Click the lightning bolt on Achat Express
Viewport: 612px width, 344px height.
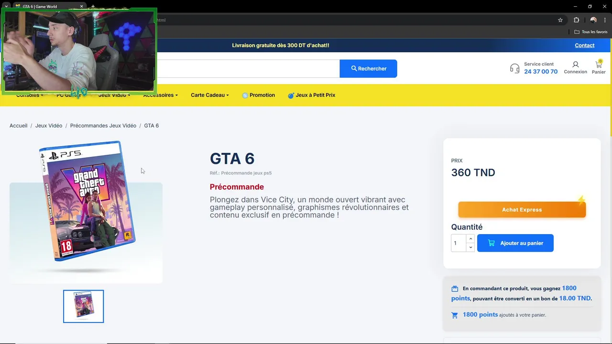coord(581,200)
